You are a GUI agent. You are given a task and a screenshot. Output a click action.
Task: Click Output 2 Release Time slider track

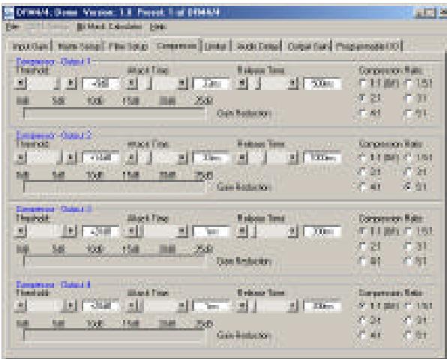(268, 158)
